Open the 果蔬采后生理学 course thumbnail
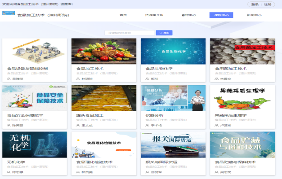The width and height of the screenshot is (282, 179). tap(242, 98)
